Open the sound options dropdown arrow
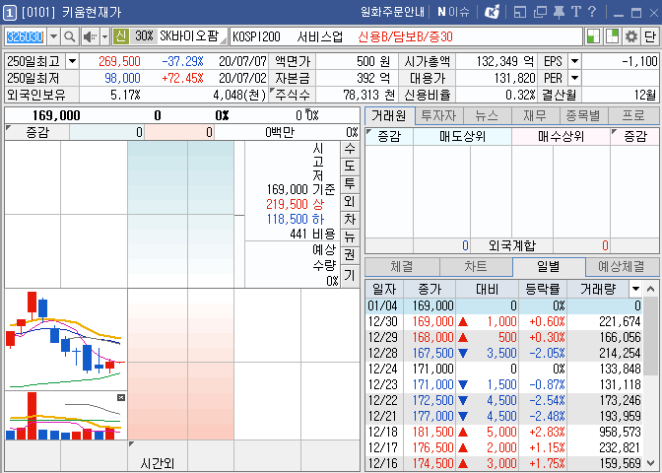Viewport: 662px width, 473px height. point(105,36)
